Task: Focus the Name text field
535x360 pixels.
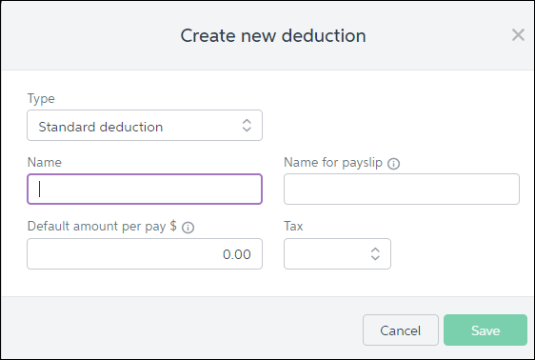Action: [x=145, y=189]
